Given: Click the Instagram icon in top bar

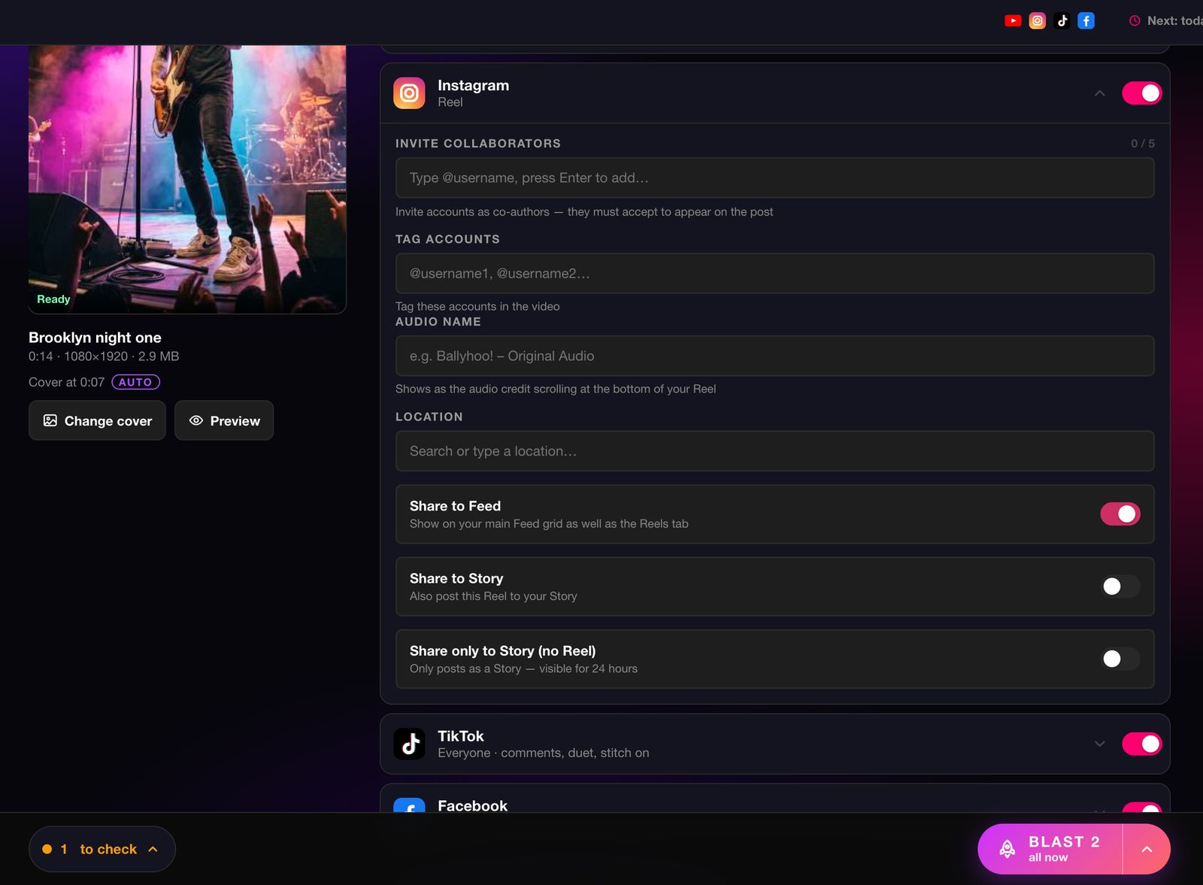Looking at the screenshot, I should (x=1037, y=21).
